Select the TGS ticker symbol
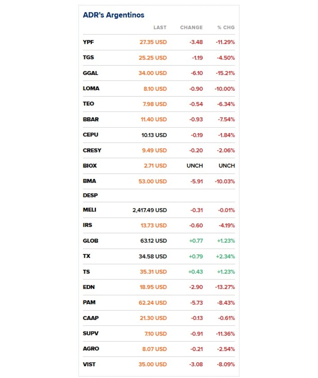318x378 pixels. 88,58
